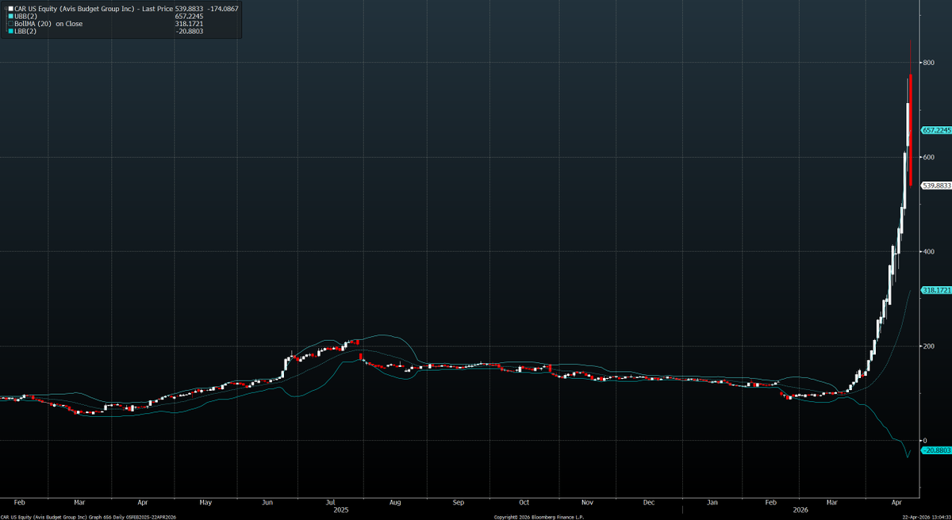Click the 318.1721 value in legend
Viewport: 952px width, 520px height.
point(190,24)
